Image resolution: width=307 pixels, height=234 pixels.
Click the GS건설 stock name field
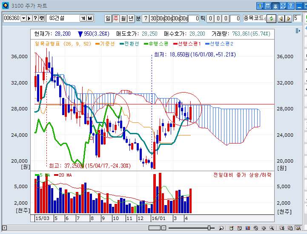click(x=64, y=18)
